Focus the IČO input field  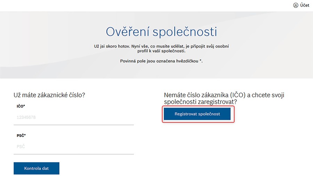(74, 117)
